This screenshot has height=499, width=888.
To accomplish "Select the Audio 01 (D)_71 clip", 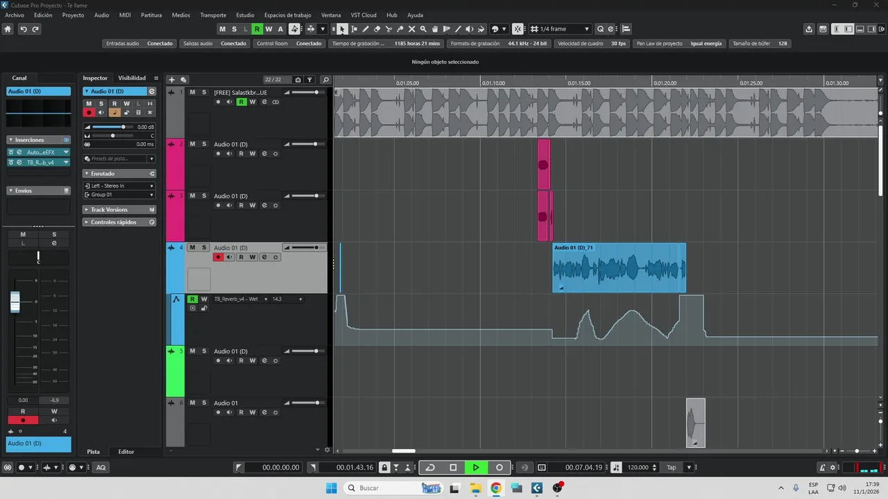I will (619, 268).
